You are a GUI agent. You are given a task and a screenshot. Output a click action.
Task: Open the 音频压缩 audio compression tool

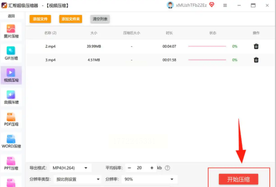(11, 97)
